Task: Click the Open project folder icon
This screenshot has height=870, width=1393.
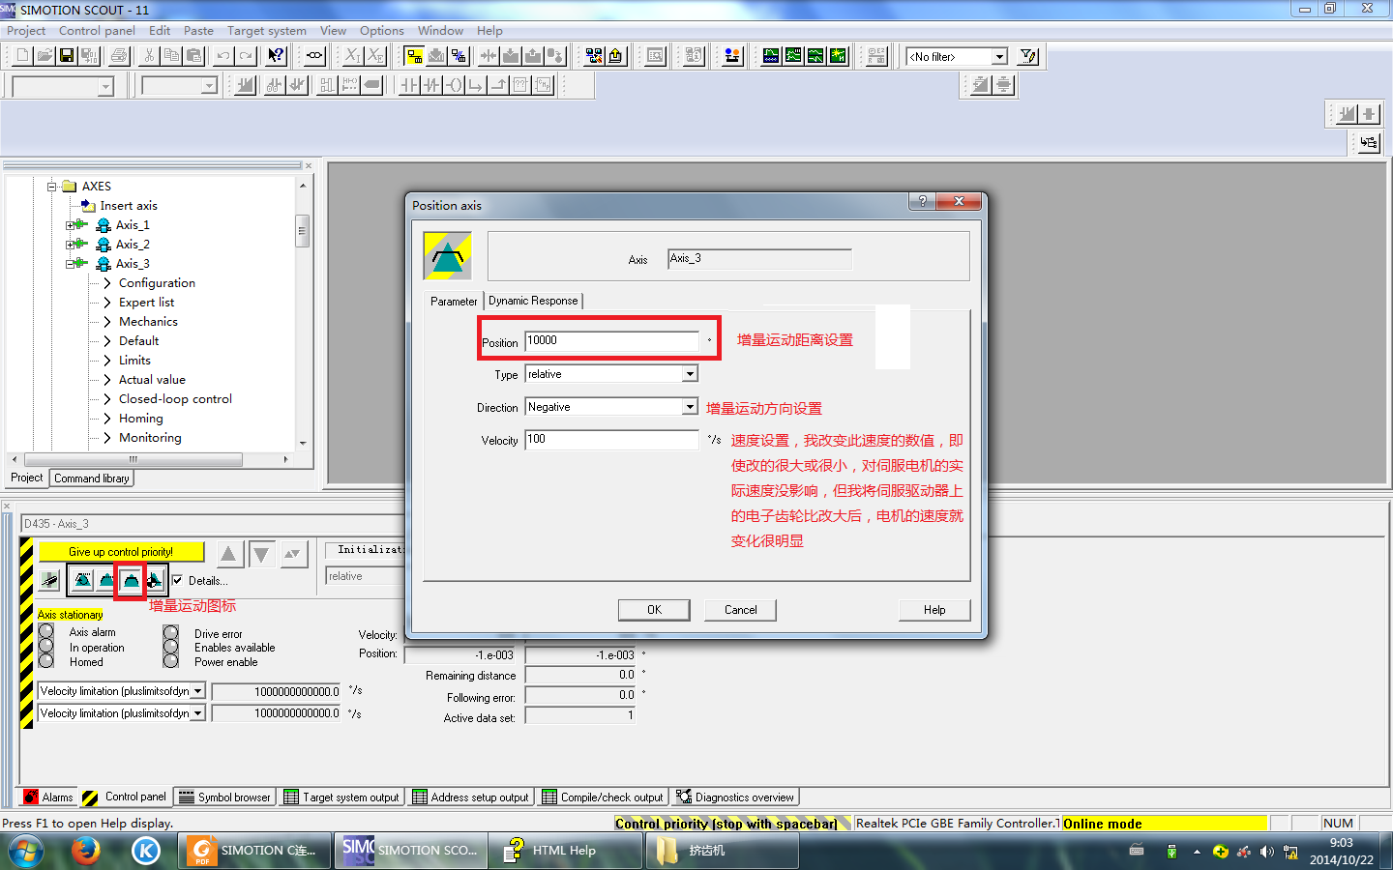Action: click(x=44, y=56)
